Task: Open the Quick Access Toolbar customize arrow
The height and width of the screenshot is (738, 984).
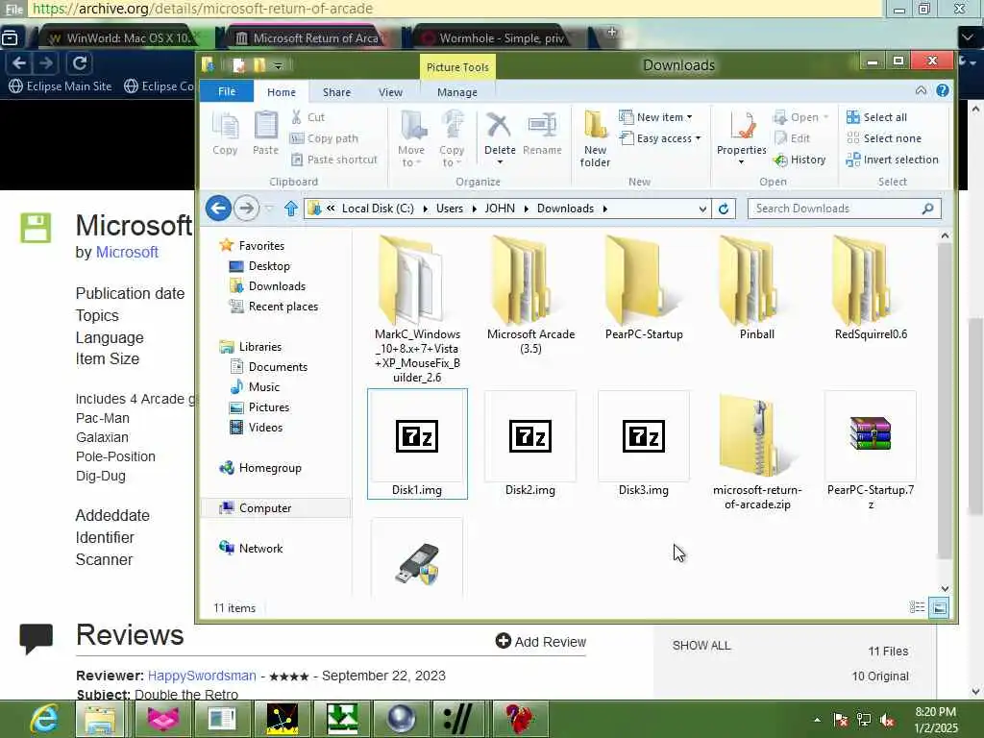Action: (x=278, y=65)
